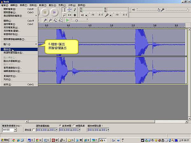
Task: Select the Time Shift tool
Action: coord(69,15)
